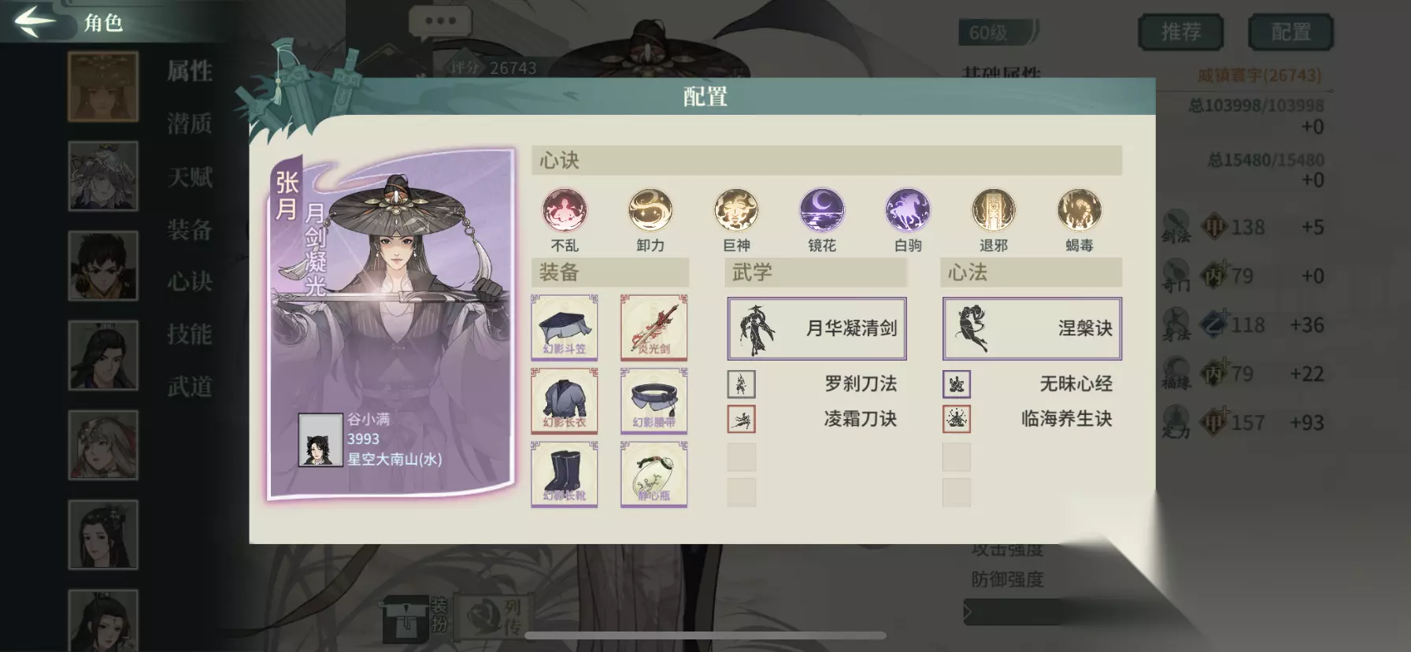Open the 炎光剑 weapon equipment slot
The height and width of the screenshot is (652, 1411).
[x=654, y=328]
